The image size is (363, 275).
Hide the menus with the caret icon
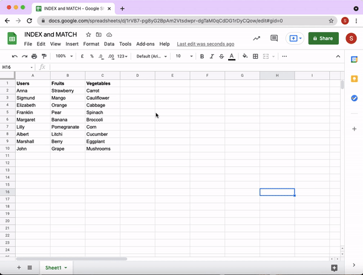pos(338,56)
